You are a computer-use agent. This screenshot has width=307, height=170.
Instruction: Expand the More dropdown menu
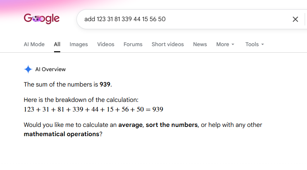click(x=225, y=44)
